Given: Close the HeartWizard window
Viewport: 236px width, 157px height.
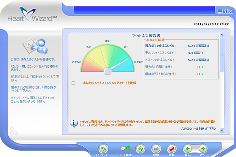Looking at the screenshot, I should (x=230, y=11).
